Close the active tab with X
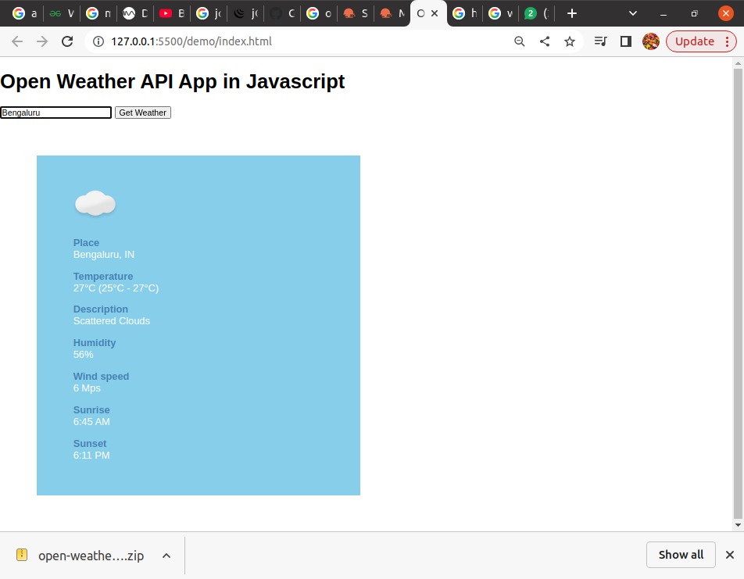The image size is (744, 579). (x=435, y=13)
